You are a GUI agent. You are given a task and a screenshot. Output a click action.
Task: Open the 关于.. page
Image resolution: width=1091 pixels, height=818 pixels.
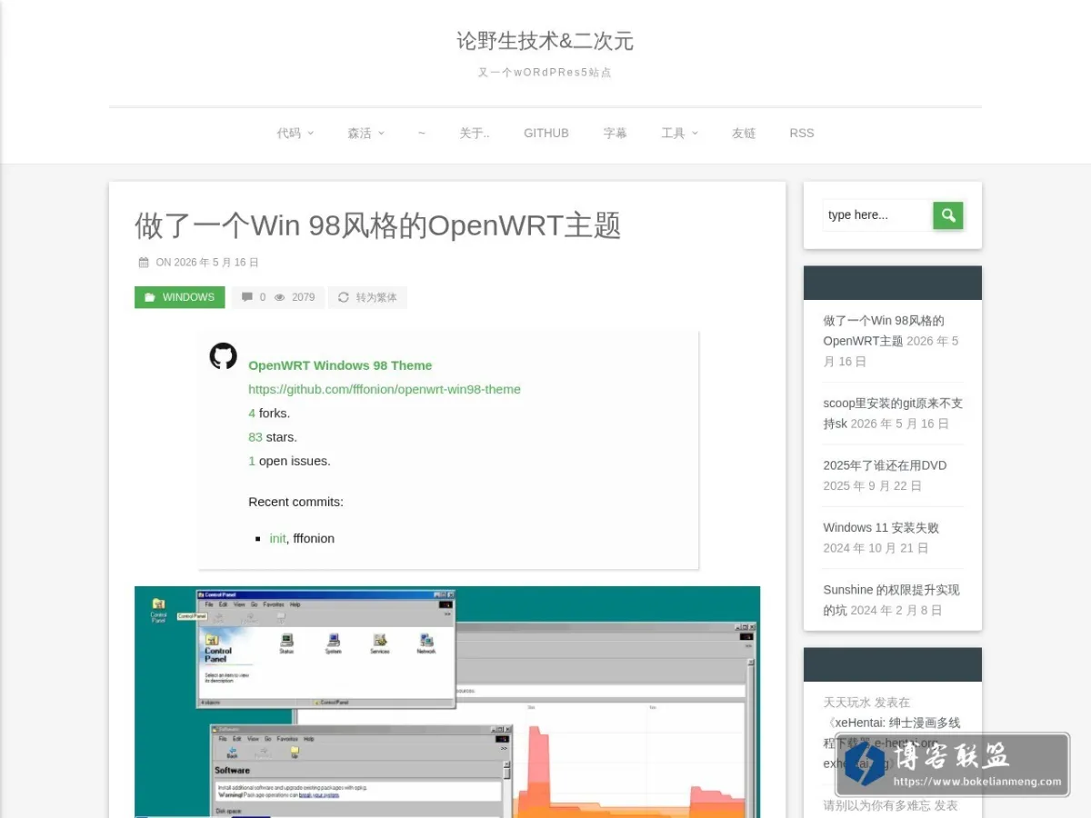[x=475, y=133]
